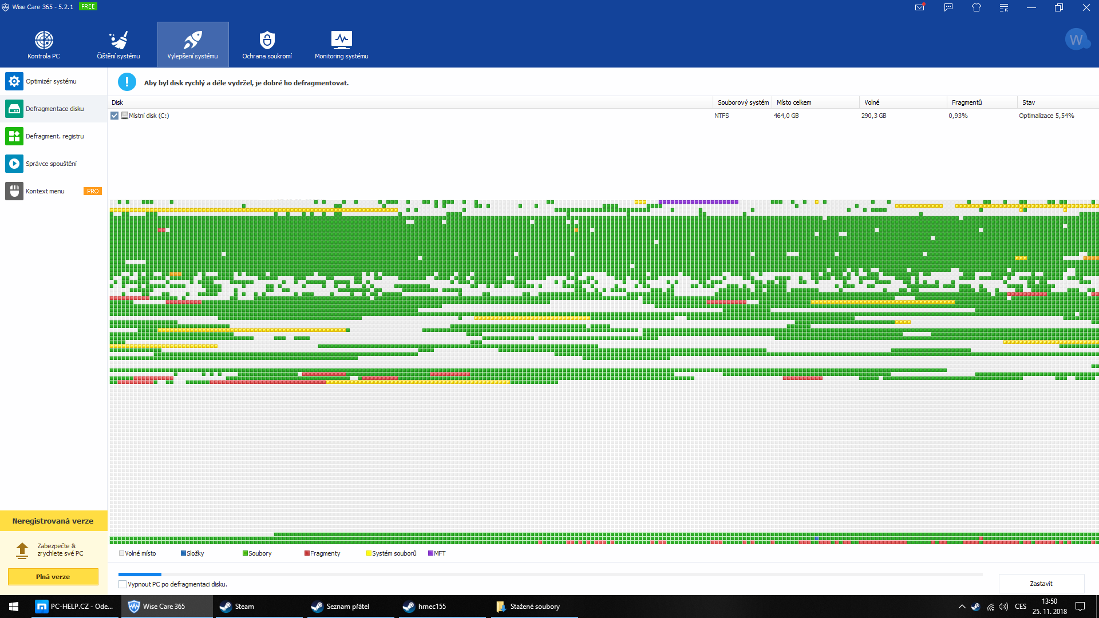Image resolution: width=1099 pixels, height=618 pixels.
Task: Open the title bar menu list icon
Action: (x=1004, y=7)
